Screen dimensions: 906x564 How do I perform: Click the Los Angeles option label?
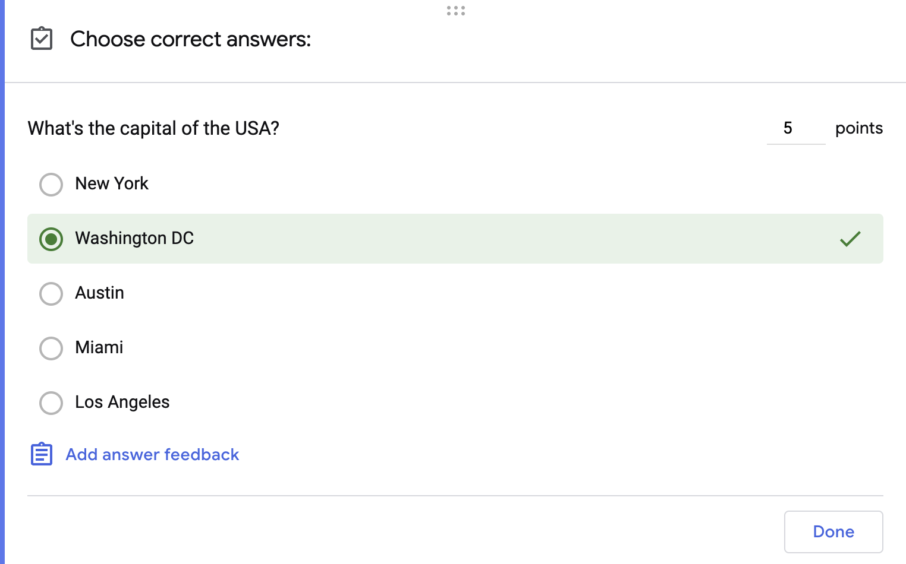(x=122, y=403)
